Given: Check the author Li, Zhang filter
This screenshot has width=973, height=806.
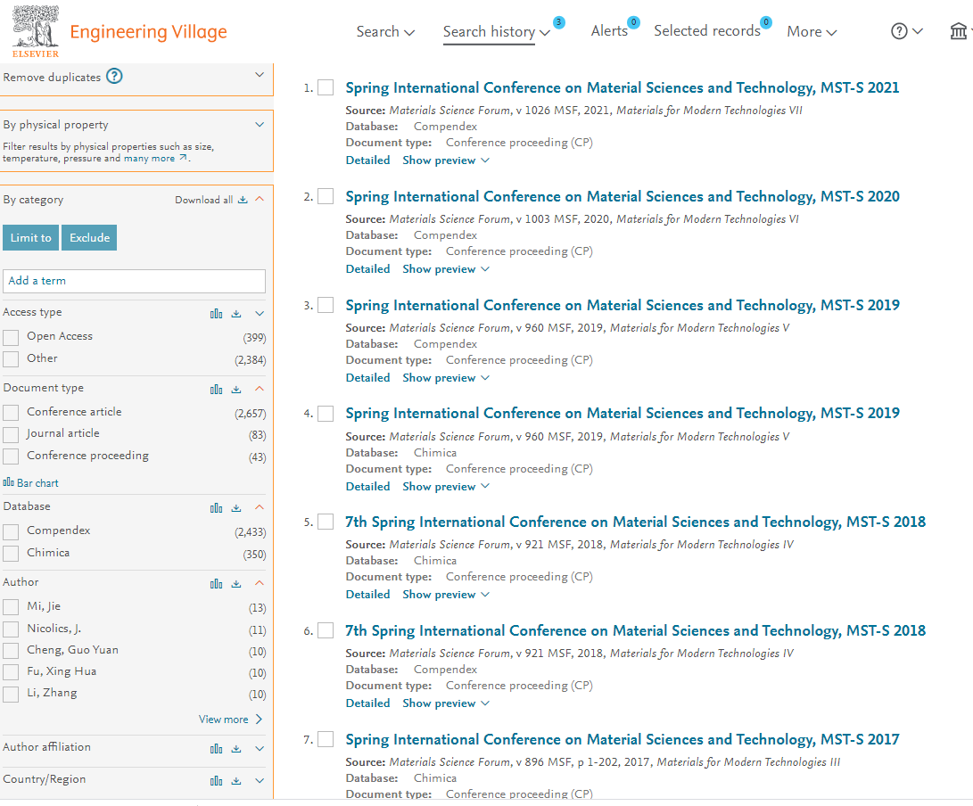Looking at the screenshot, I should click(x=11, y=694).
